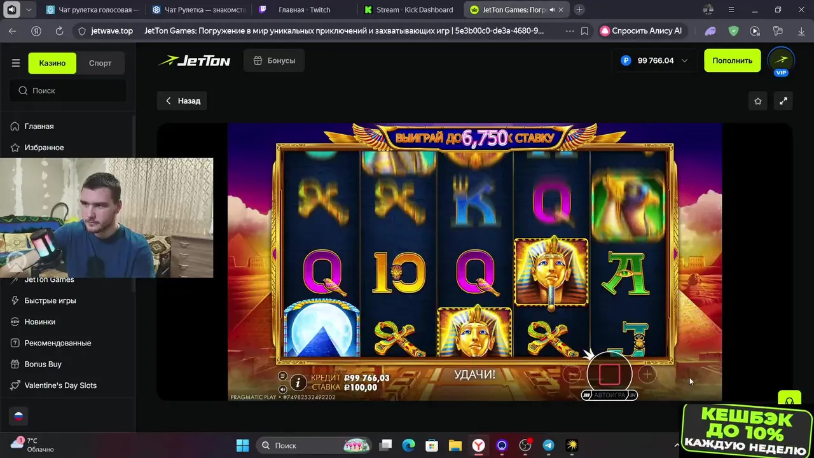
Task: Open Главная in the sidebar
Action: 39,126
